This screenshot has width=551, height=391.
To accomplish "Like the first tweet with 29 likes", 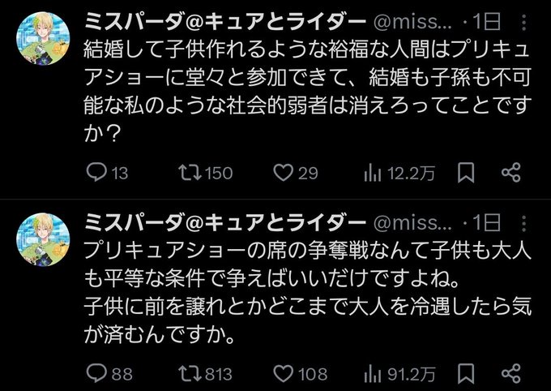I will [282, 172].
